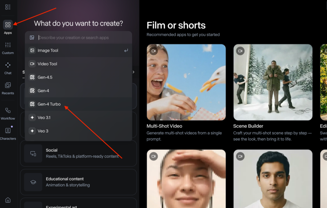Click the Image Tool icon

pos(32,50)
